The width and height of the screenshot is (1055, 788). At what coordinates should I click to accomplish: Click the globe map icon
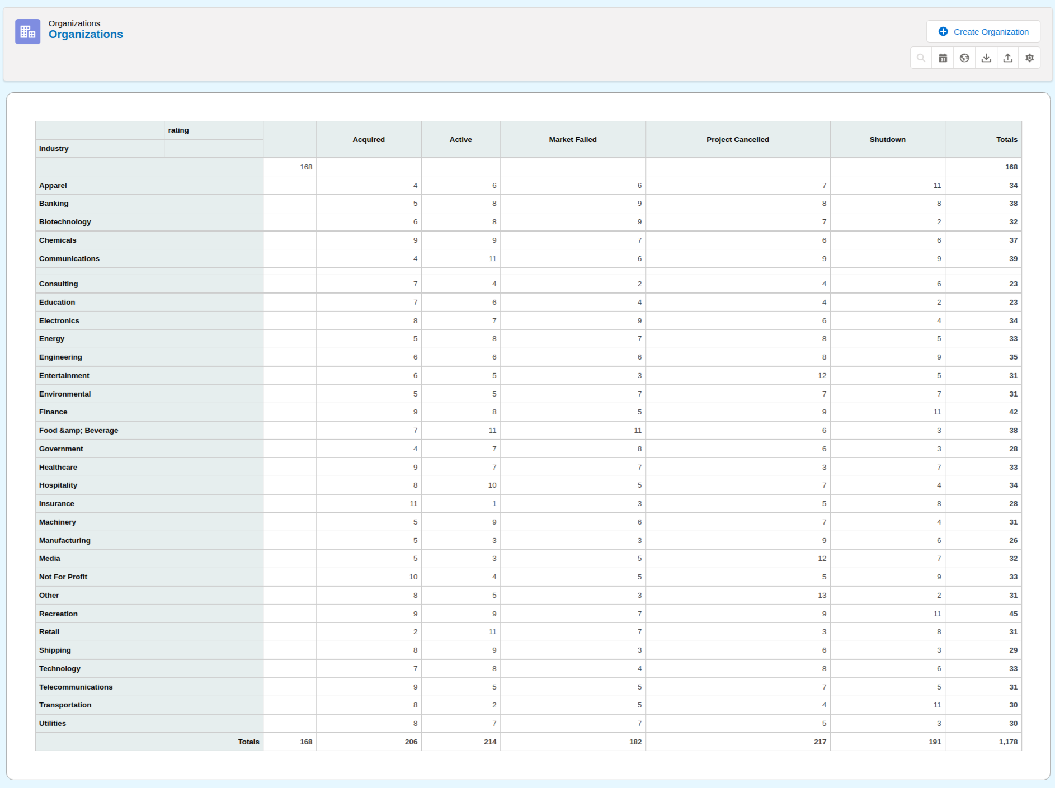(964, 58)
